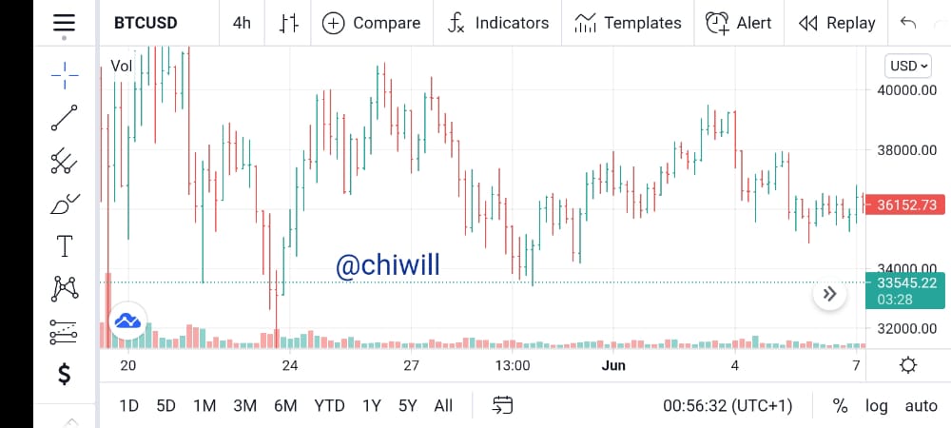951x428 pixels.
Task: Toggle auto scale mode
Action: [921, 405]
